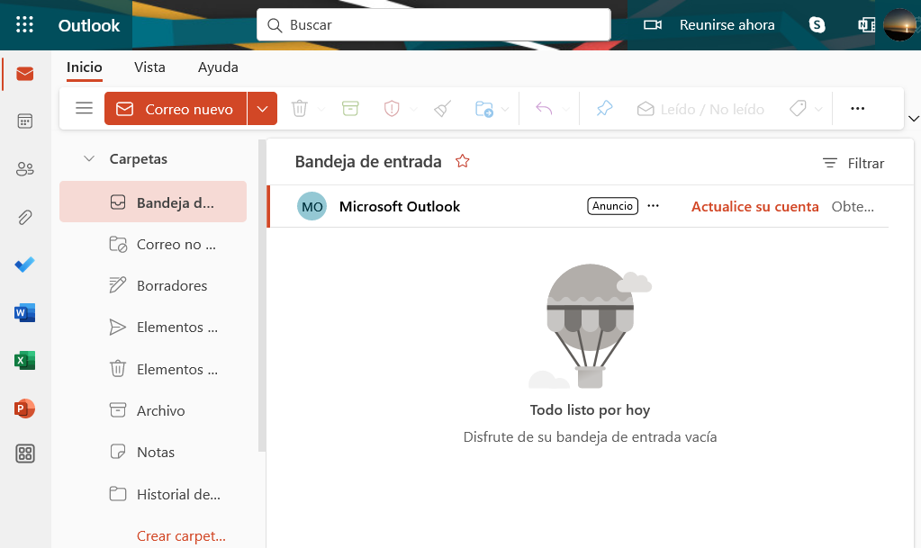Select the Borradores folder

[153, 285]
